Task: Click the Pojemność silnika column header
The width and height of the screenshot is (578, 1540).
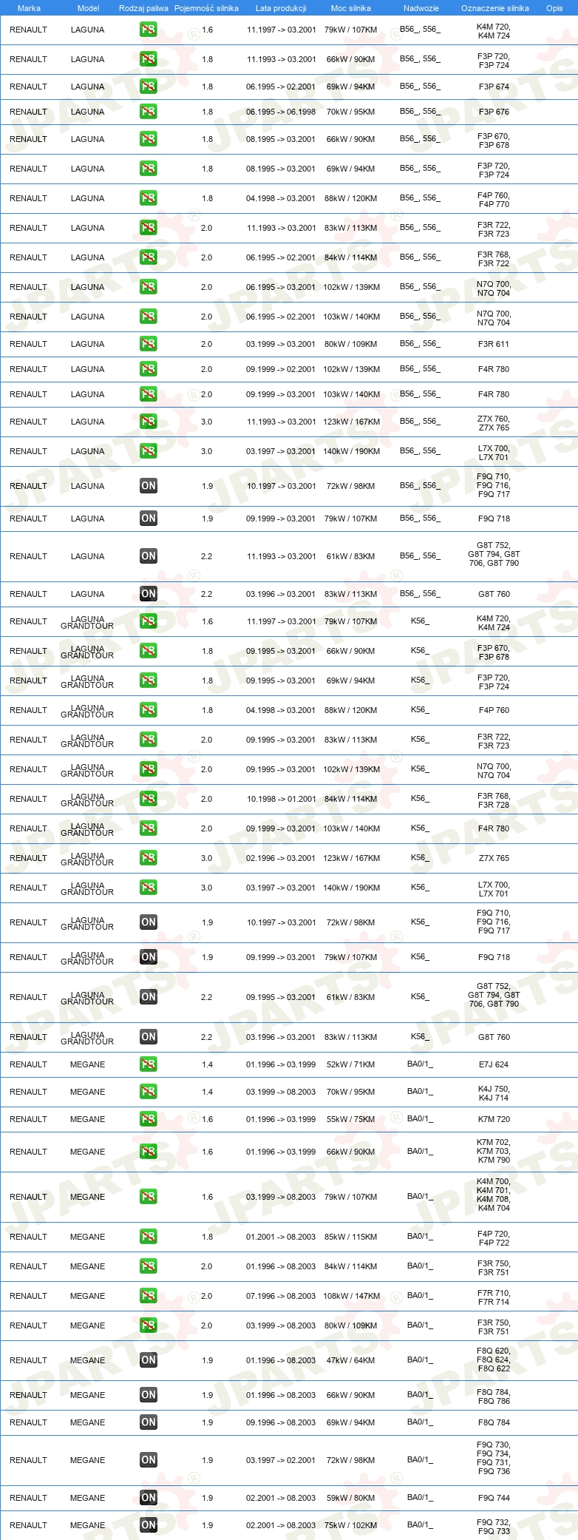Action: pyautogui.click(x=206, y=8)
